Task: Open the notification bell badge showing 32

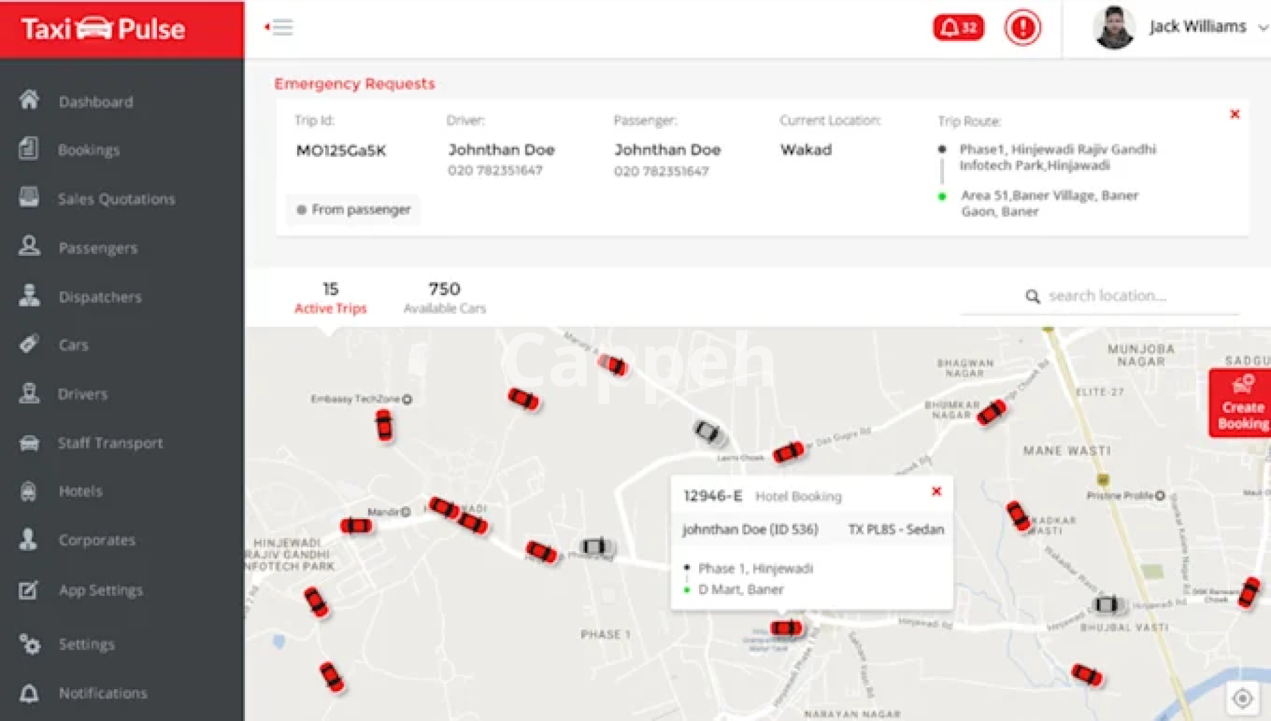Action: [x=958, y=28]
